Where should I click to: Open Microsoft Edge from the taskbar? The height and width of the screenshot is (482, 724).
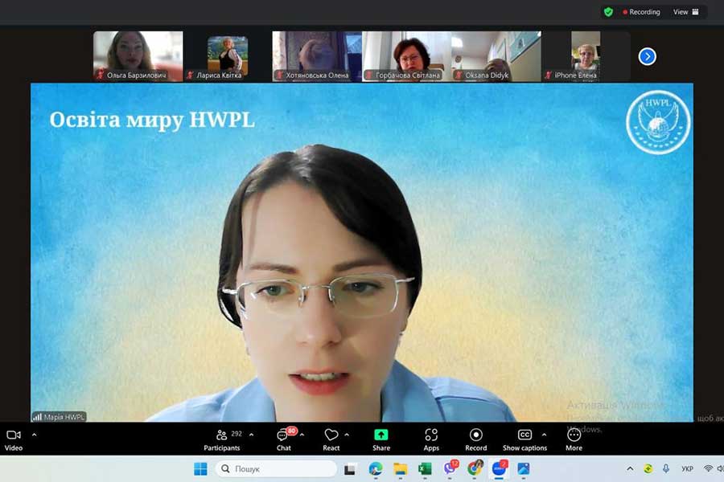point(376,469)
